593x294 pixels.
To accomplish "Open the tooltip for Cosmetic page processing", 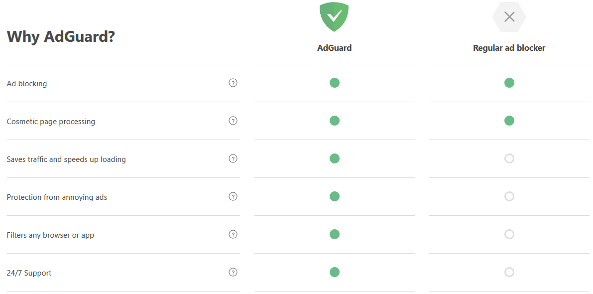I will pos(233,121).
